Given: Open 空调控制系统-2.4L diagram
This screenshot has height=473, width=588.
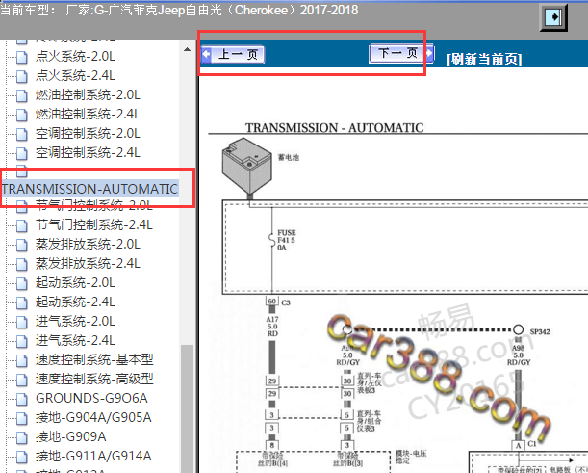Looking at the screenshot, I should point(88,152).
